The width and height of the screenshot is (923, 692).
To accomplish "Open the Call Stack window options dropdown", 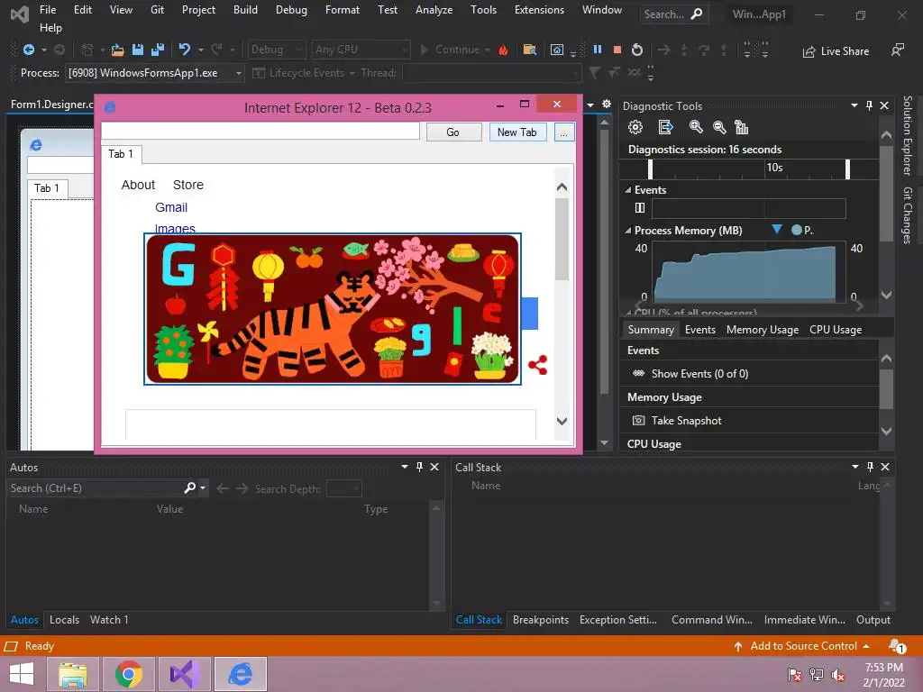I will (854, 467).
